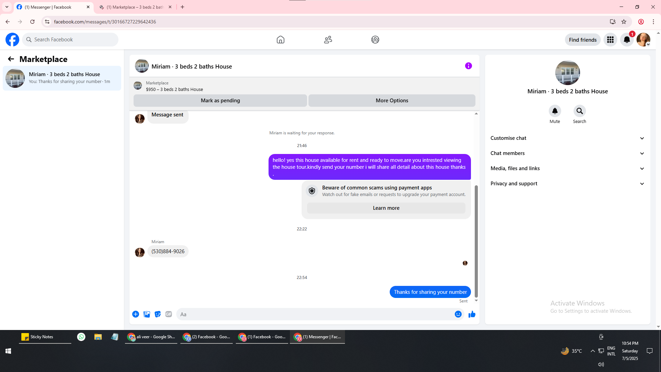Open more actions plus icon
Screen dimensions: 661x372
[x=136, y=314]
